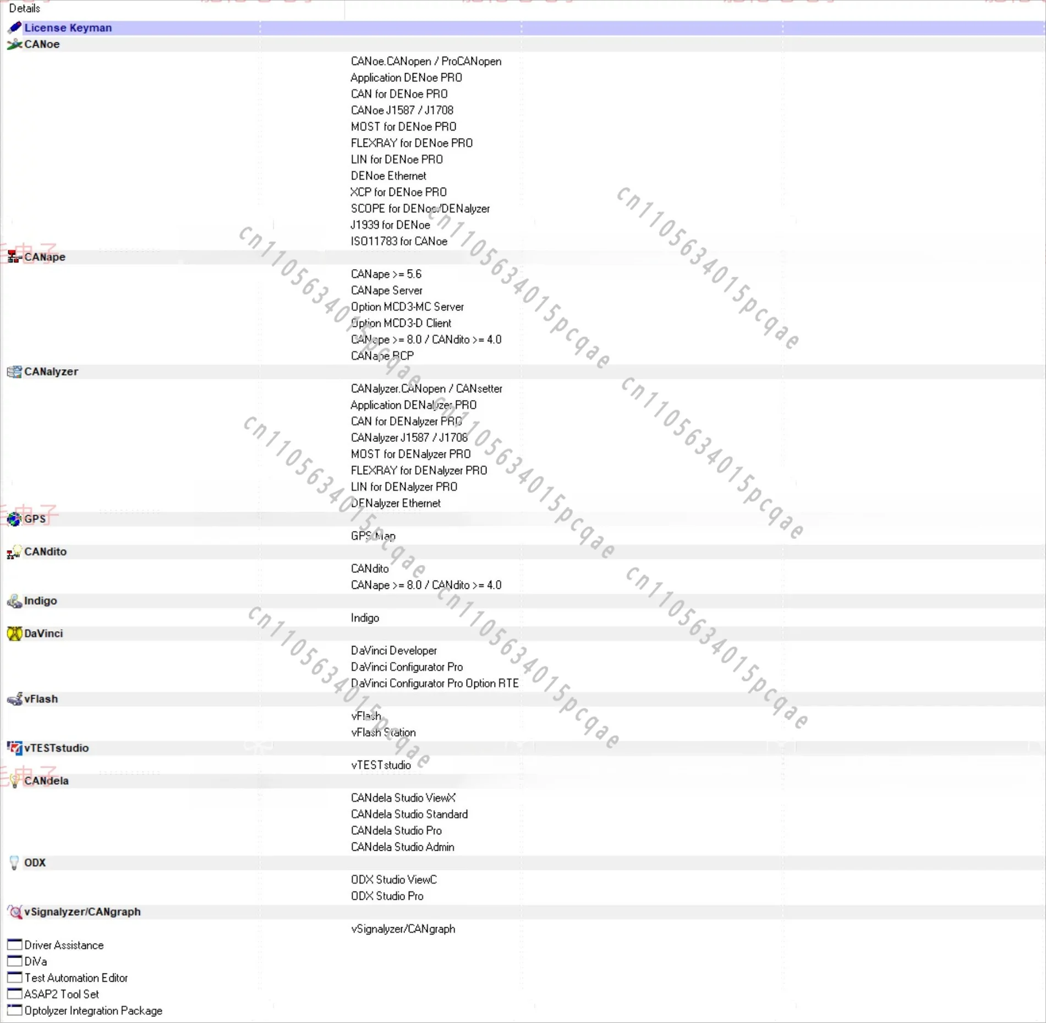Select the 'Application DENoe PRO' entry
Image resolution: width=1046 pixels, height=1023 pixels.
pyautogui.click(x=406, y=78)
